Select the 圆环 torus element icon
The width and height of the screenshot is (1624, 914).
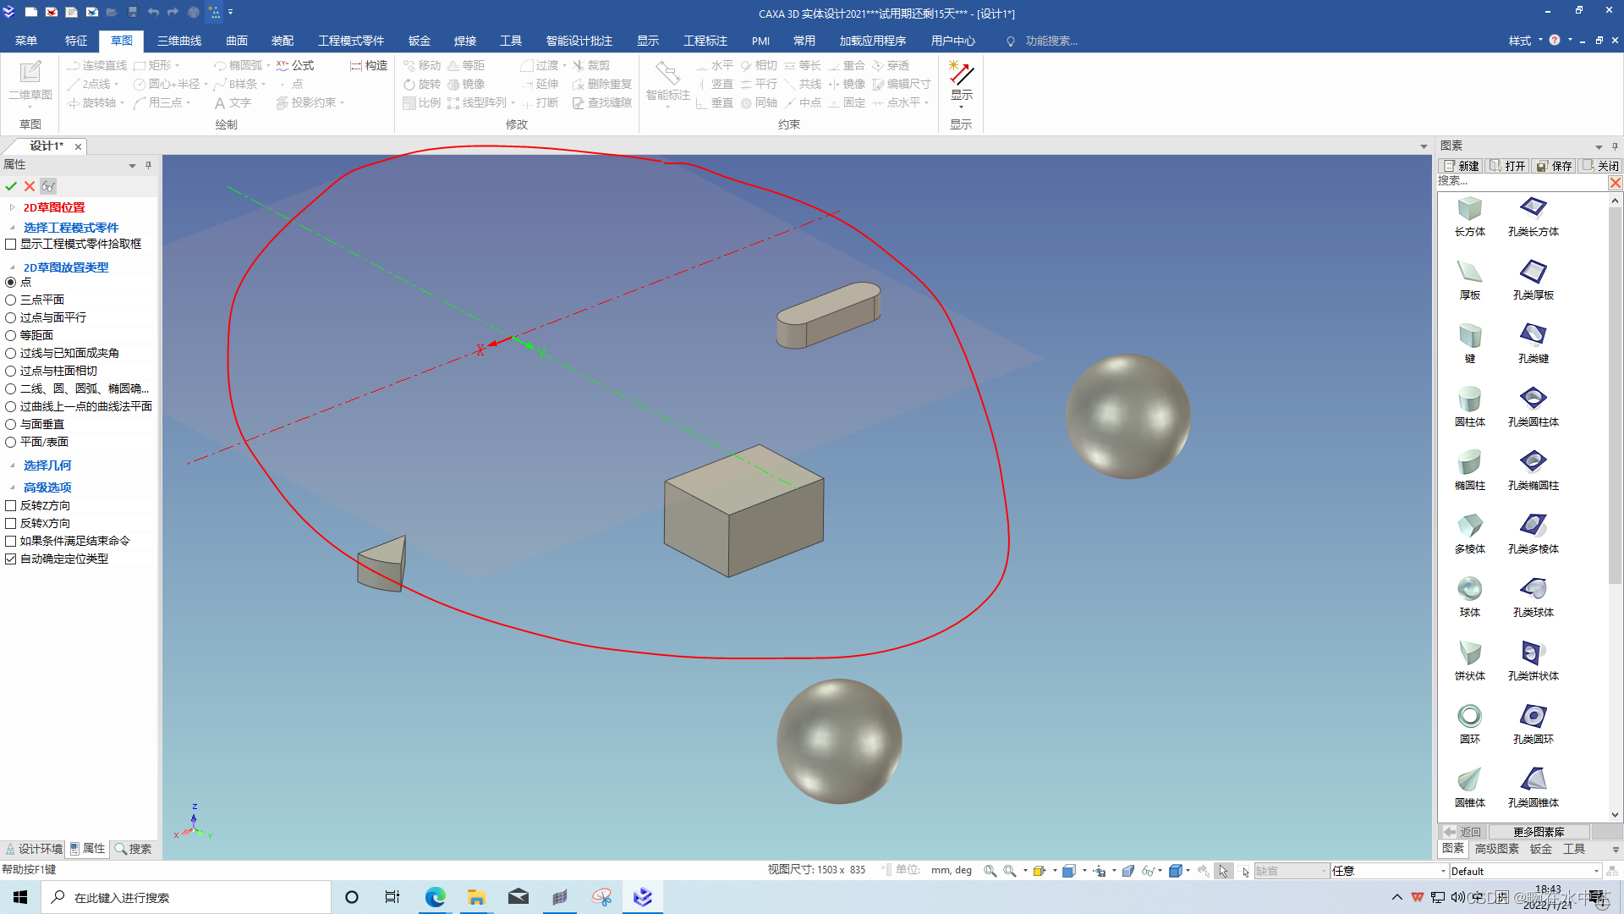pyautogui.click(x=1469, y=716)
